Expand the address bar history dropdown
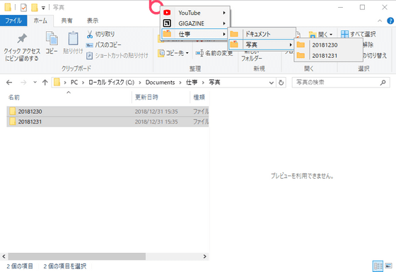Viewport: 396px width, 272px height. click(x=272, y=83)
